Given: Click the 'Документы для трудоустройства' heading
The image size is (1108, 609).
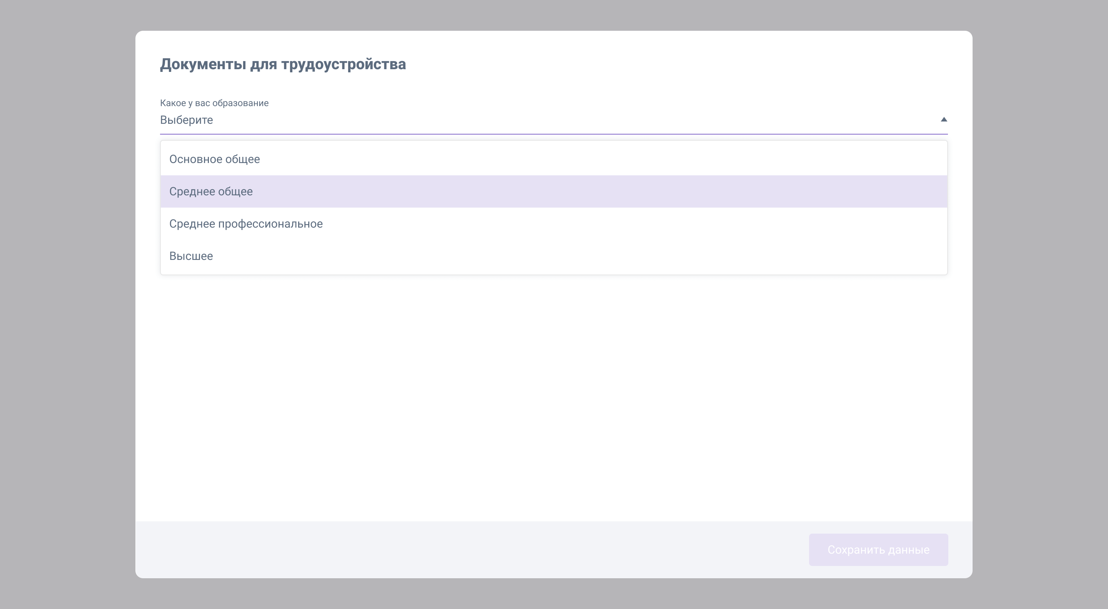Looking at the screenshot, I should pos(283,64).
